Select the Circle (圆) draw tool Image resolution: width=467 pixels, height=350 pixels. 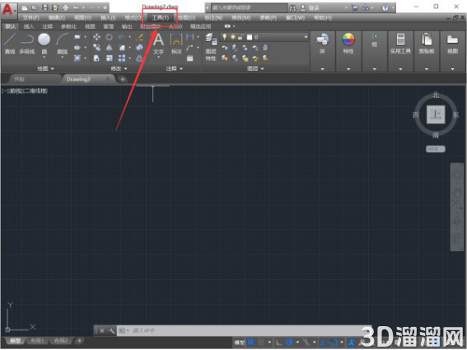tap(44, 44)
